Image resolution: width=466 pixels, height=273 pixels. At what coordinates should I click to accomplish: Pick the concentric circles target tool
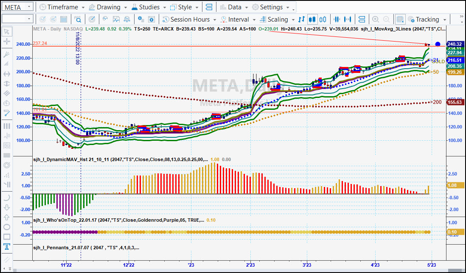[x=6, y=165]
